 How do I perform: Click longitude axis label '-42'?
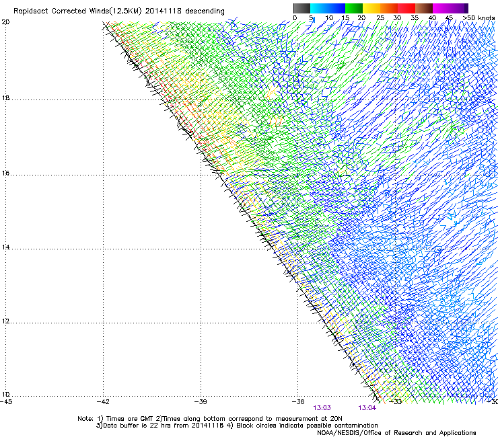tap(103, 402)
